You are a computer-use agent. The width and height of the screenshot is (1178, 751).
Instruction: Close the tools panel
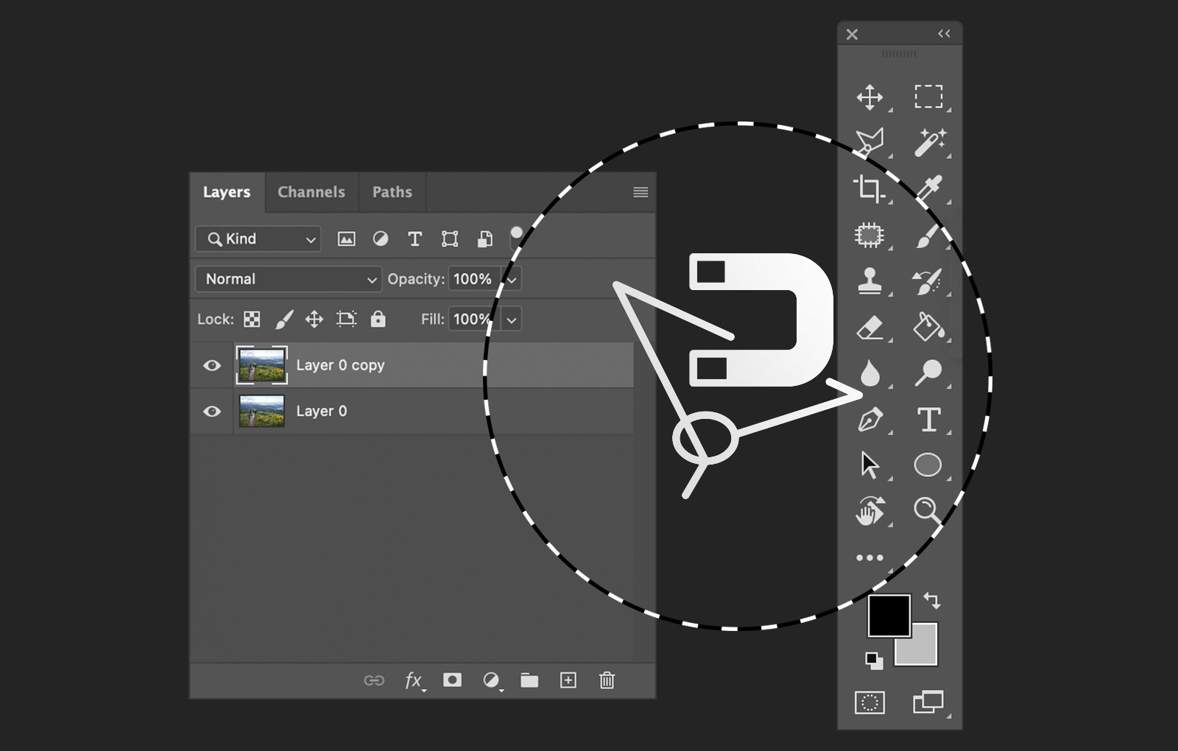852,35
